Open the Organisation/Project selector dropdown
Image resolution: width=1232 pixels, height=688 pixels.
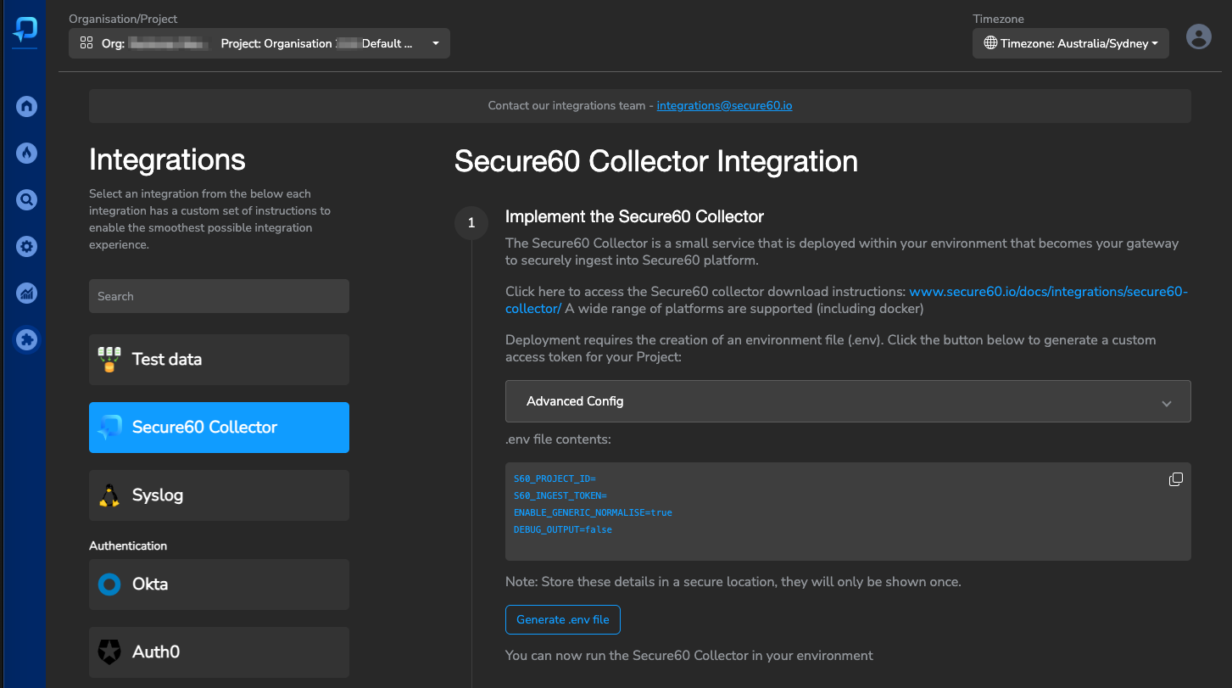click(435, 42)
